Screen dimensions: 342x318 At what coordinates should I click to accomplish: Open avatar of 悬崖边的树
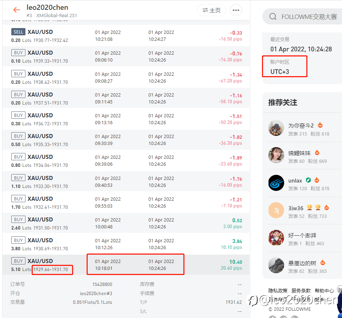point(276,265)
